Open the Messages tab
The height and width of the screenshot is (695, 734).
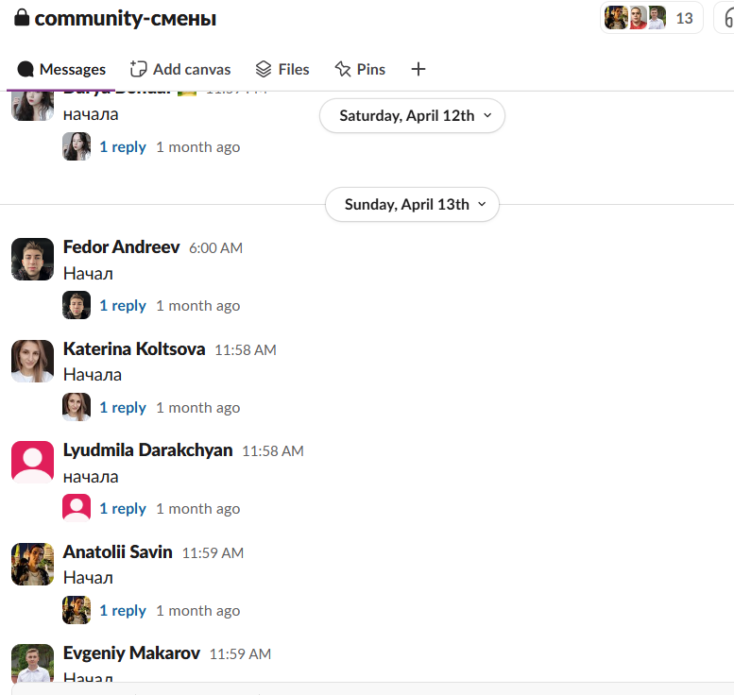click(60, 69)
